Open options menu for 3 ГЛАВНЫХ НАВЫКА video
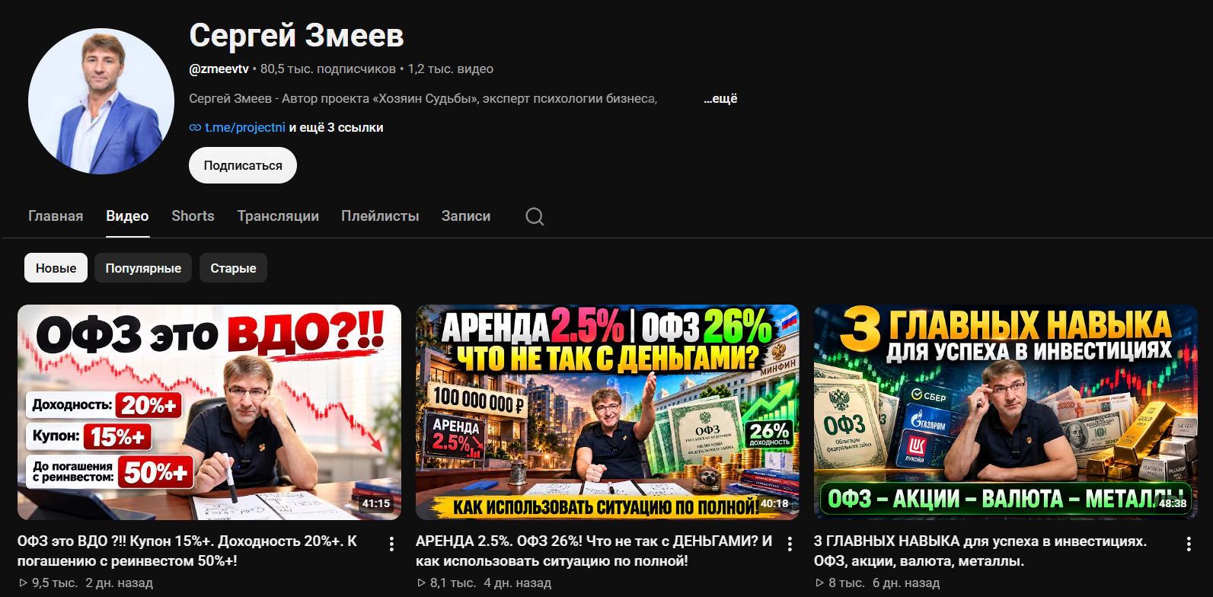The width and height of the screenshot is (1213, 597). (1188, 544)
